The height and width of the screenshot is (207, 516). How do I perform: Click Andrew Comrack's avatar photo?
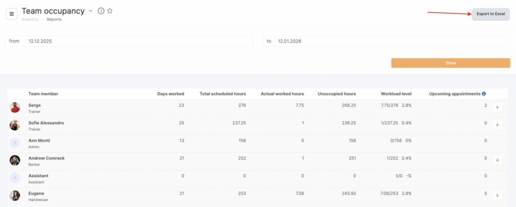click(x=15, y=161)
